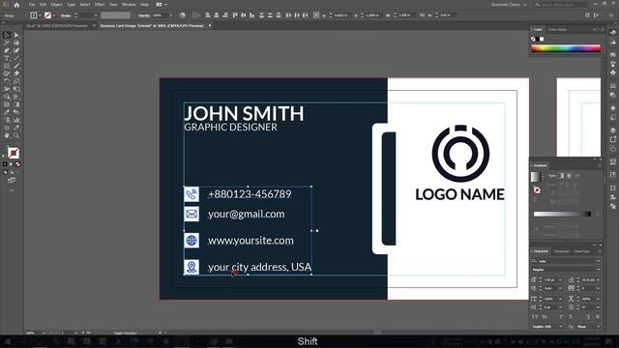619x348 pixels.
Task: Expand the Arrange Documents menu
Action: point(162,5)
